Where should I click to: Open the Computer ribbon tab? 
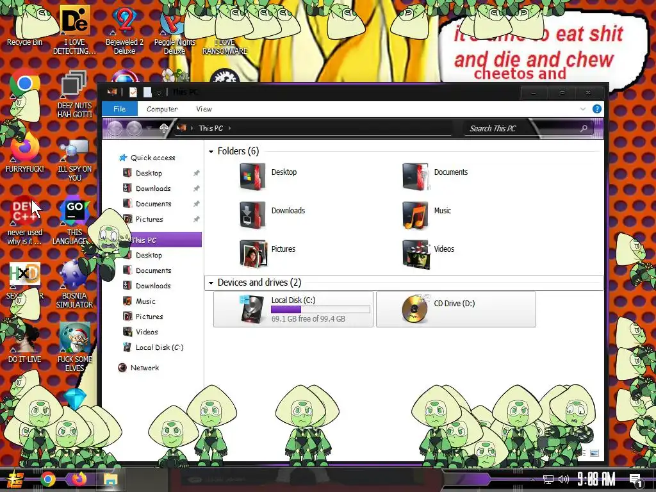point(162,109)
